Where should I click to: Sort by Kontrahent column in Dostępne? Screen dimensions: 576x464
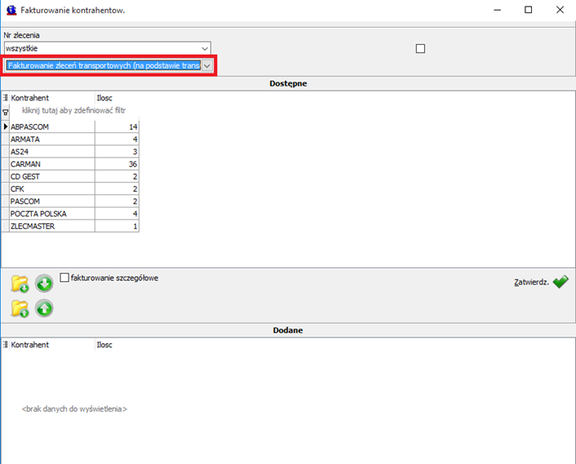pyautogui.click(x=52, y=98)
